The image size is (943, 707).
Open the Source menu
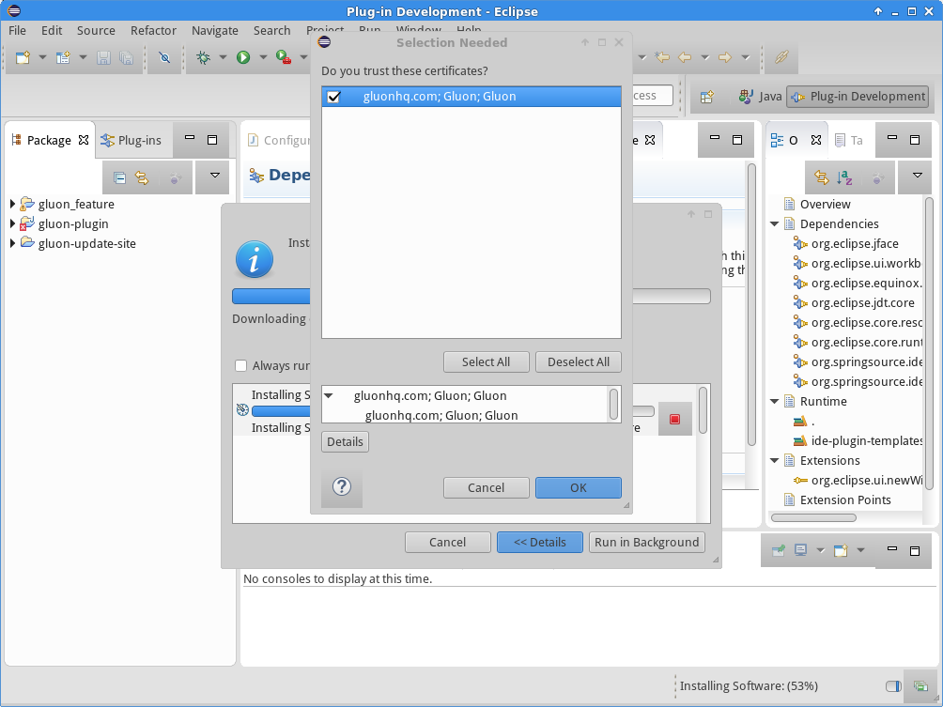pyautogui.click(x=96, y=31)
